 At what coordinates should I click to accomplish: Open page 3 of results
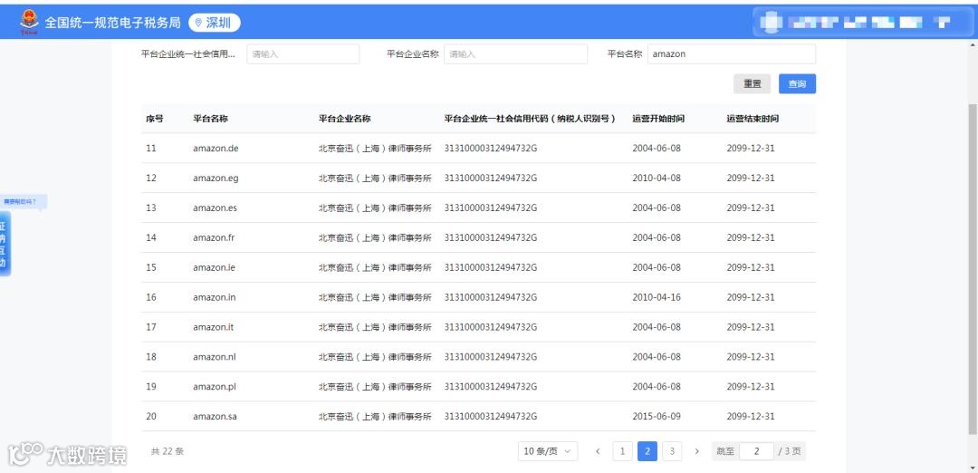pyautogui.click(x=672, y=451)
